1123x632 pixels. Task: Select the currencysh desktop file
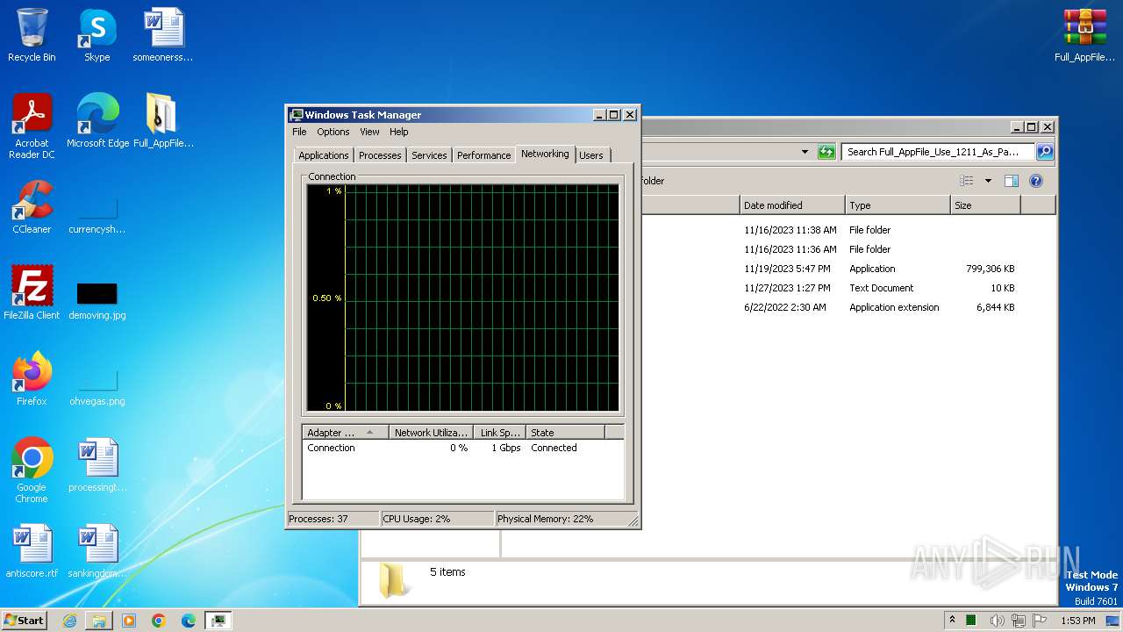click(97, 215)
